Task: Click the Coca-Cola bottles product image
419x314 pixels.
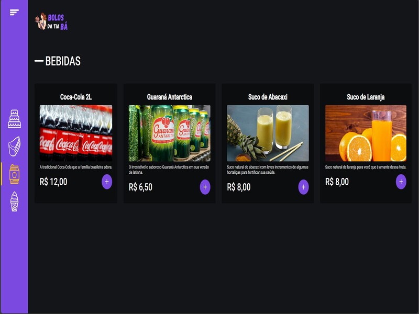Action: [x=76, y=133]
